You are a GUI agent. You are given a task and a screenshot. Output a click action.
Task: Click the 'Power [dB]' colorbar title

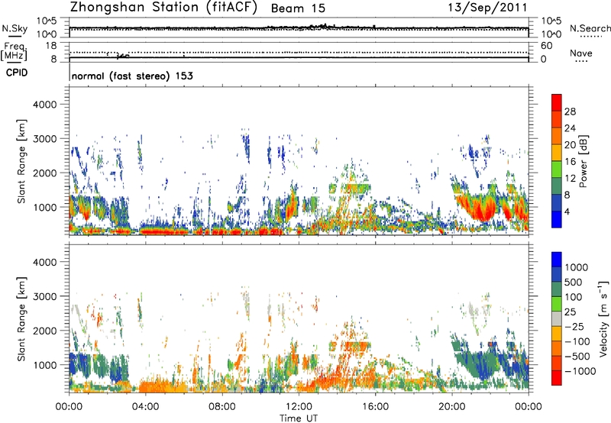(583, 161)
